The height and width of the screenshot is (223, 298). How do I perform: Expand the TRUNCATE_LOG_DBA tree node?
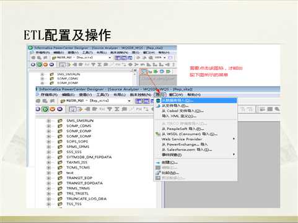coord(48,199)
